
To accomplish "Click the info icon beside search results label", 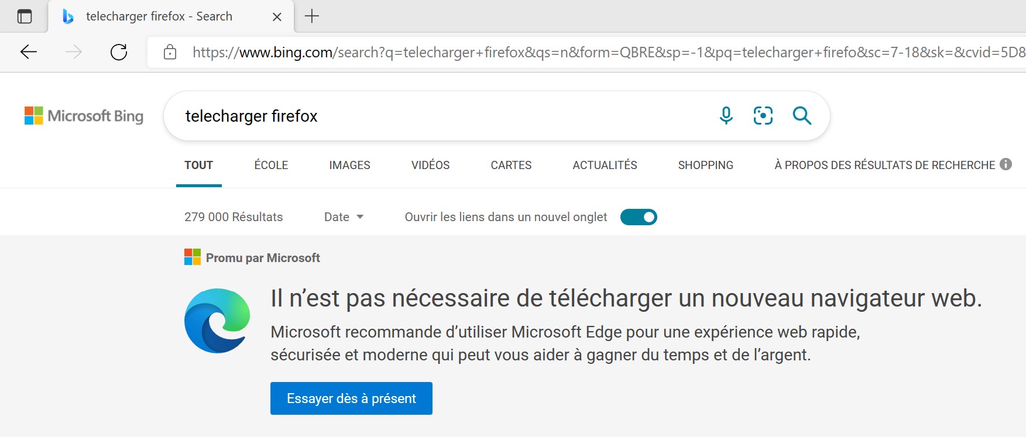I will (x=1006, y=164).
